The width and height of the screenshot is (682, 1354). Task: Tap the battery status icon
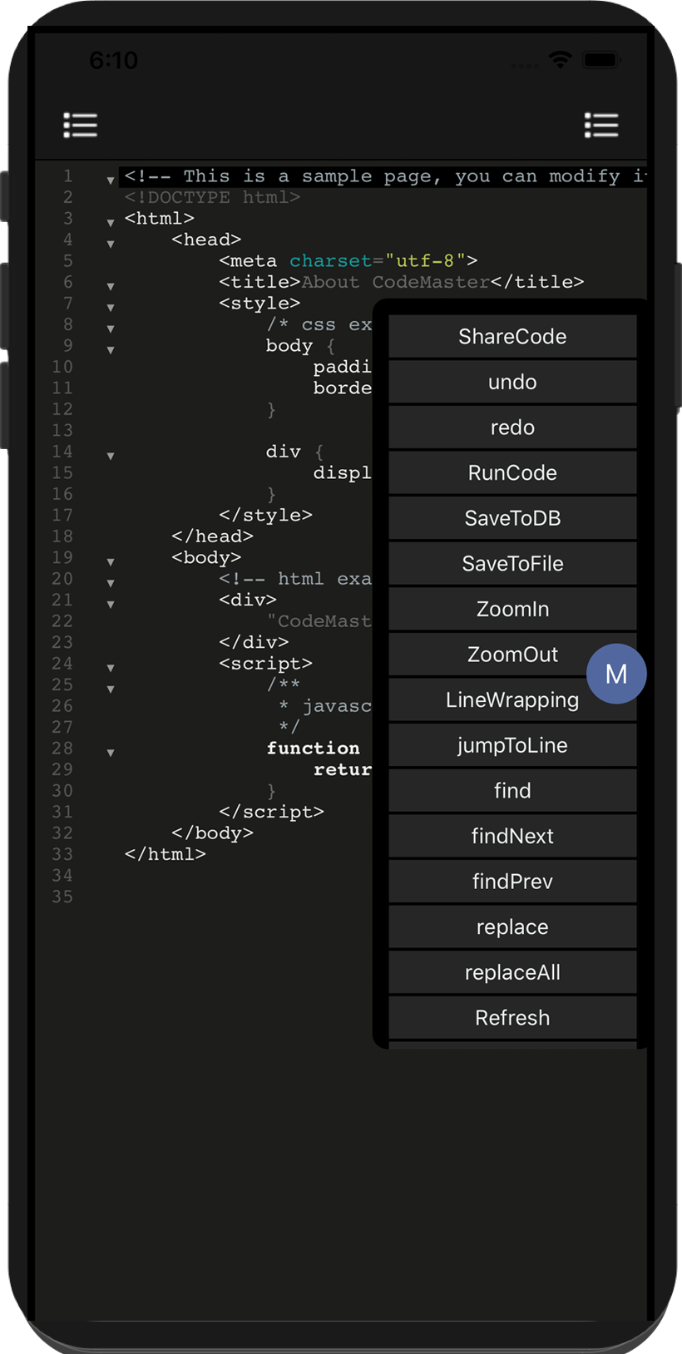(600, 60)
